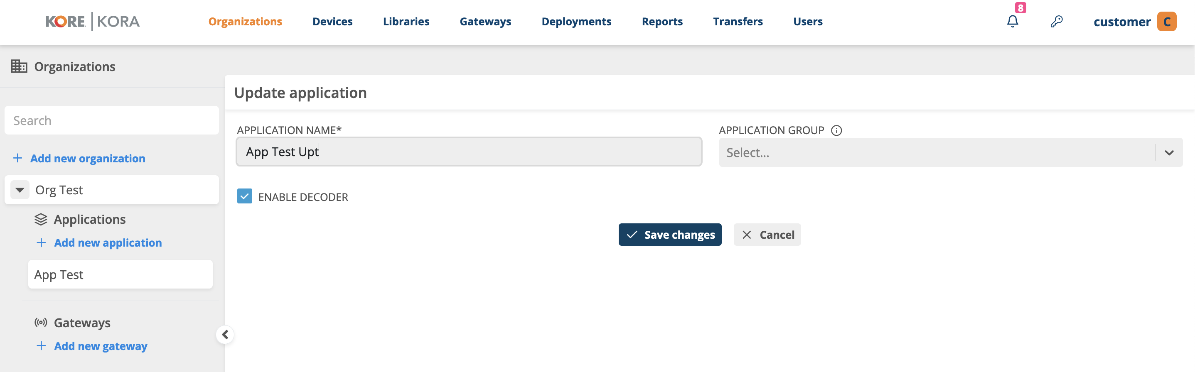Image resolution: width=1195 pixels, height=372 pixels.
Task: Click plus icon for new application
Action: click(x=41, y=242)
